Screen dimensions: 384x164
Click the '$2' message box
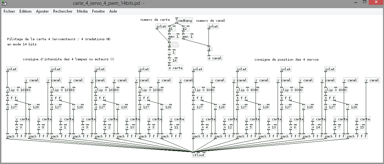[x=185, y=29]
